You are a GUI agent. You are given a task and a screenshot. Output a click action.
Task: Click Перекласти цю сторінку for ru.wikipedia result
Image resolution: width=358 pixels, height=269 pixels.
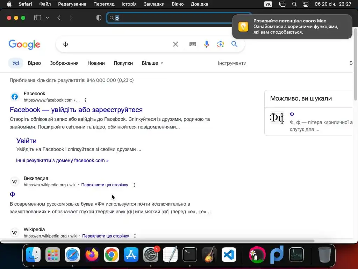point(105,185)
